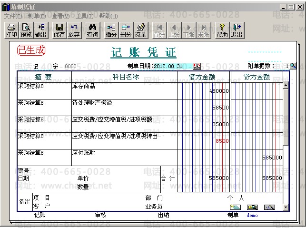Click the 借方金额 column header
This screenshot has width=306, height=228.
[204, 77]
